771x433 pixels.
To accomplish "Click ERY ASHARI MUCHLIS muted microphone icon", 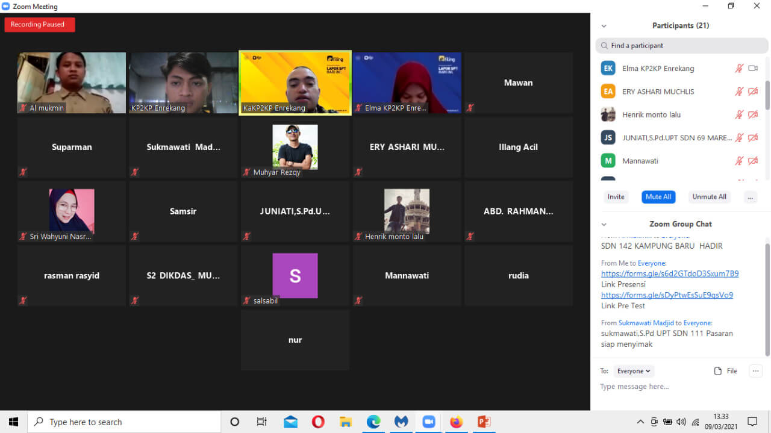I will pyautogui.click(x=739, y=92).
